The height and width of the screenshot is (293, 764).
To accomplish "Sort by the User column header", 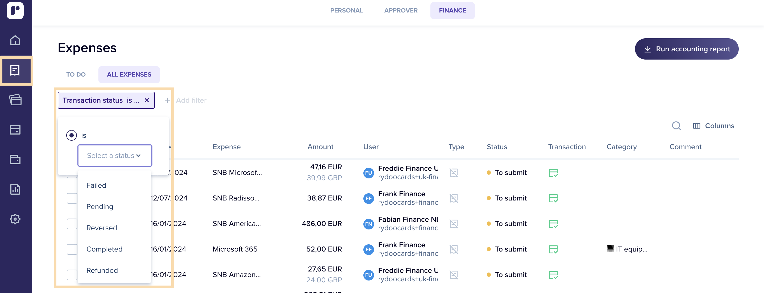I will pos(371,147).
